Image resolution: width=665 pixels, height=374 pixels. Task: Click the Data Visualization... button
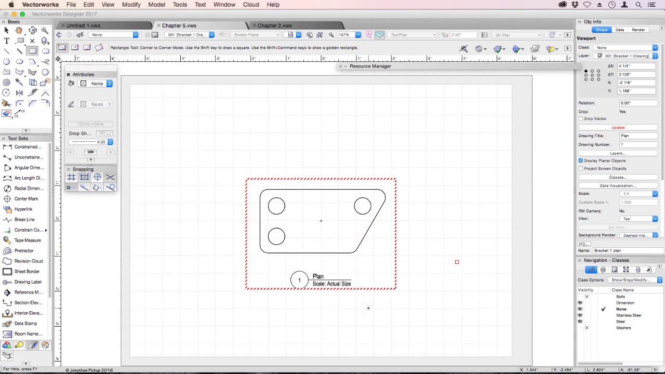[618, 185]
